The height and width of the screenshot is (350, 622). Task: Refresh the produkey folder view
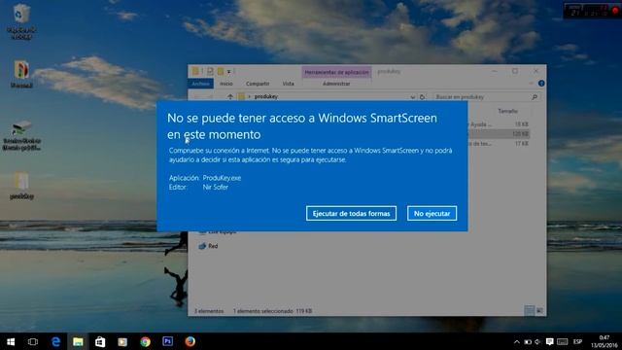422,97
